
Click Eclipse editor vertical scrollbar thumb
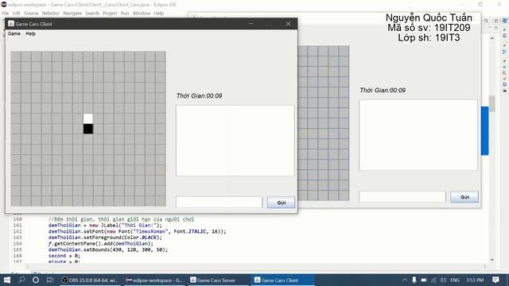click(492, 103)
